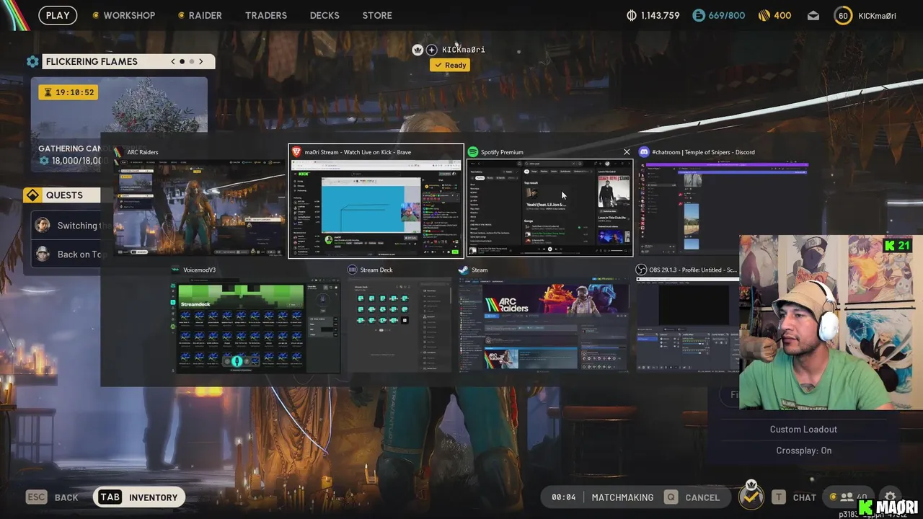Click the Steam icon in switcher title
The image size is (923, 519).
click(x=463, y=270)
